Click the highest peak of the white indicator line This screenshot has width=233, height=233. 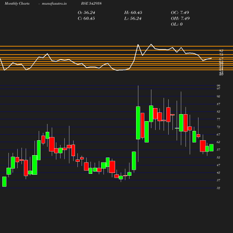coord(151,44)
